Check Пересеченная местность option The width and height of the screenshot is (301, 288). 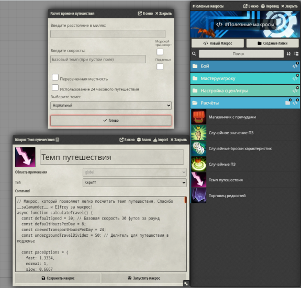[55, 77]
